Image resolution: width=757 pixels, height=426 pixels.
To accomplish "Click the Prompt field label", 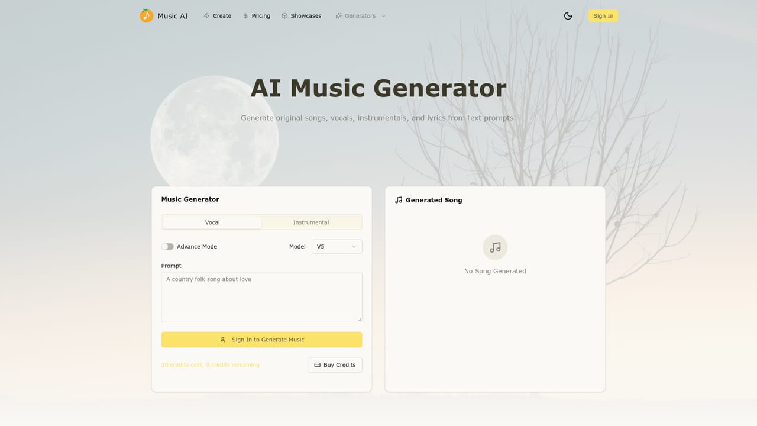I will coord(172,266).
